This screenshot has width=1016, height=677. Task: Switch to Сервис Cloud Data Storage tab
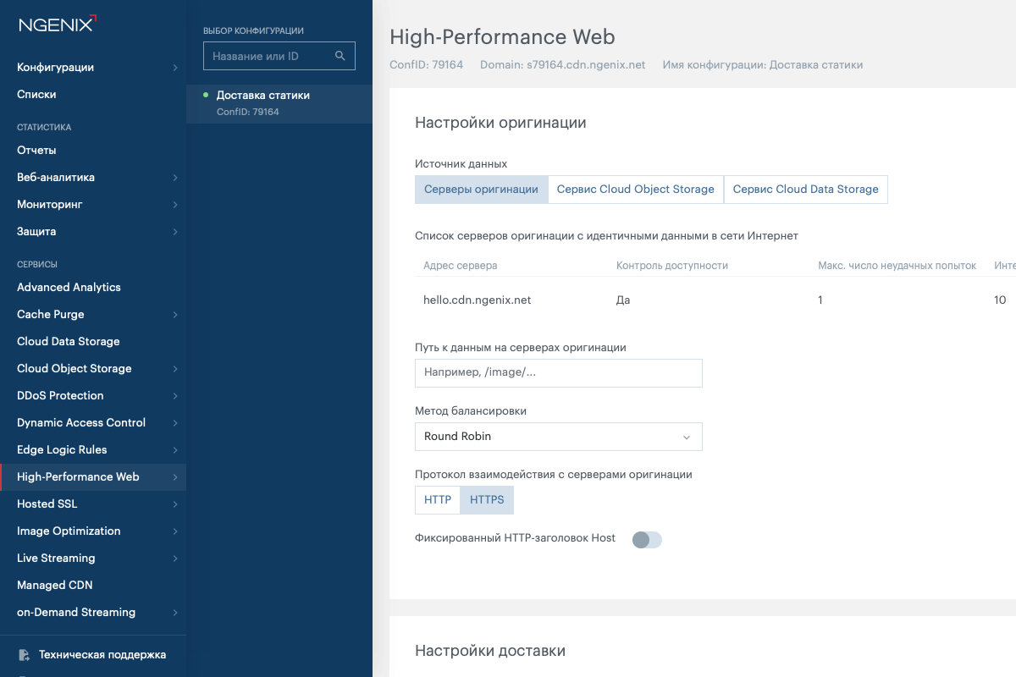coord(806,190)
